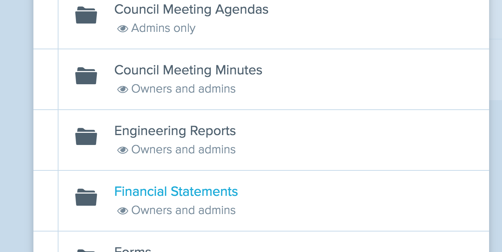
Task: Click the Council Meeting Minutes folder icon
Action: pyautogui.click(x=86, y=76)
